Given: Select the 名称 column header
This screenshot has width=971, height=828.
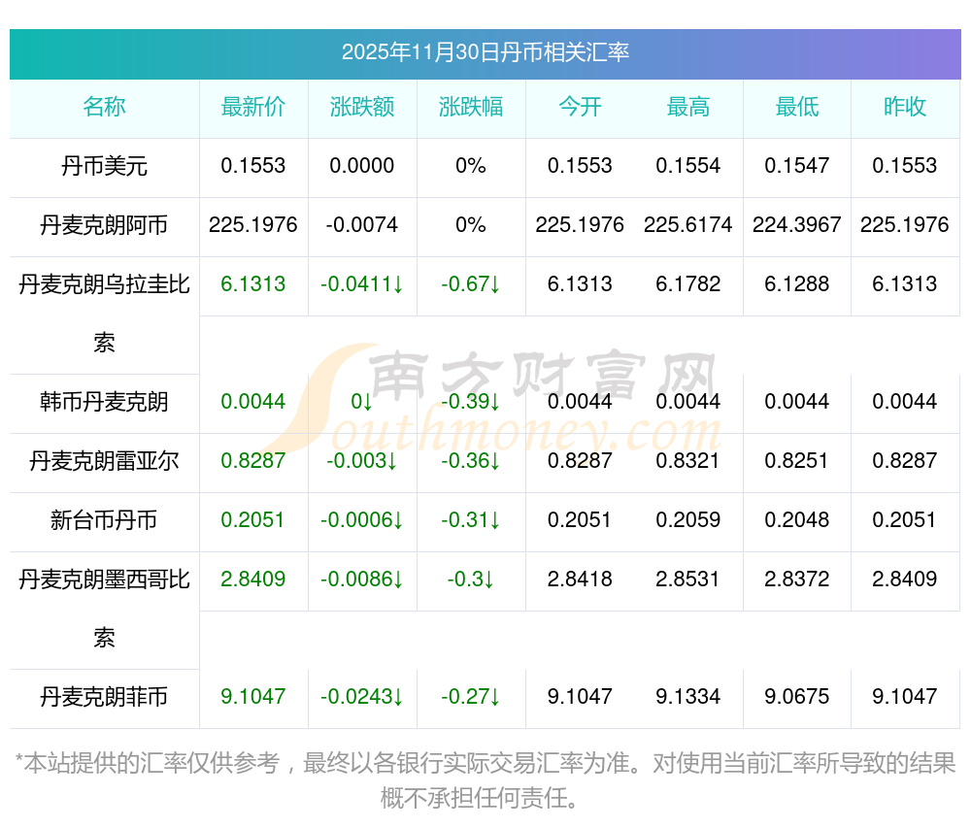Looking at the screenshot, I should pos(104,107).
